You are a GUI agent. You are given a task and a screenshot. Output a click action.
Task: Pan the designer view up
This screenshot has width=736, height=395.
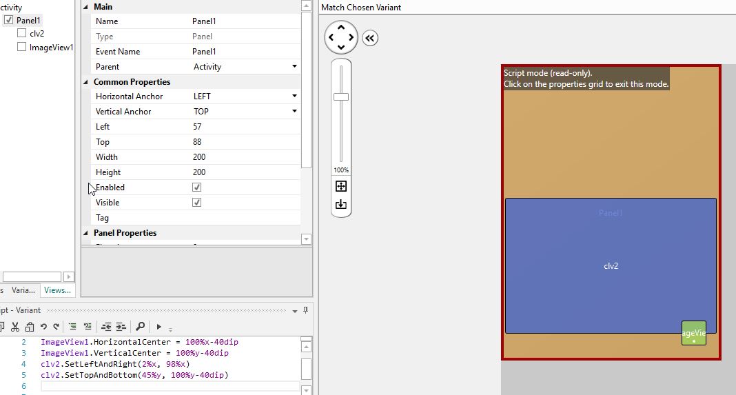pos(341,28)
